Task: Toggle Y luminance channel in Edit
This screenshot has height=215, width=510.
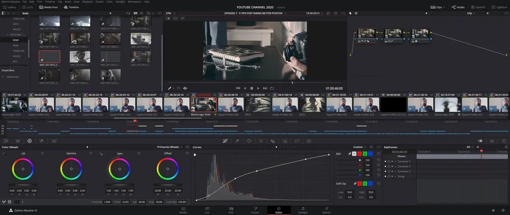Action: (354, 154)
